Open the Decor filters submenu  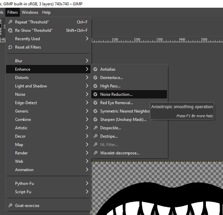[48, 136]
